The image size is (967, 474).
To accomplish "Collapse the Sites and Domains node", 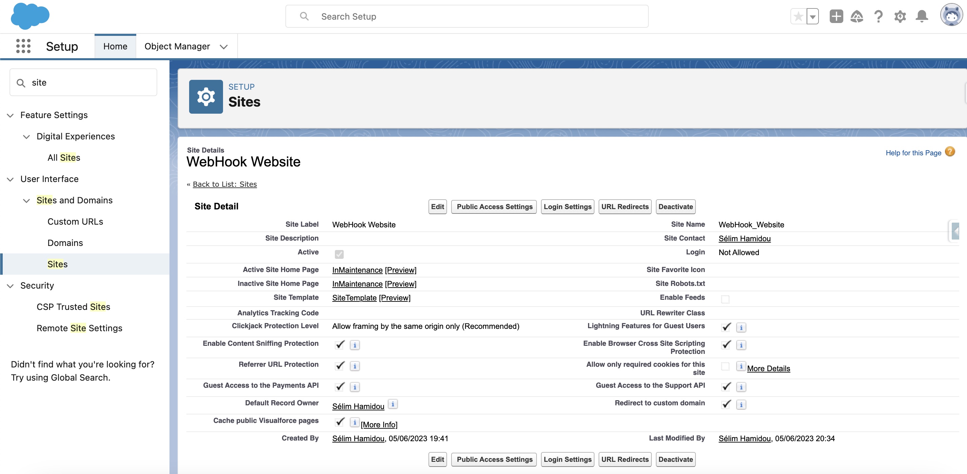I will 26,201.
